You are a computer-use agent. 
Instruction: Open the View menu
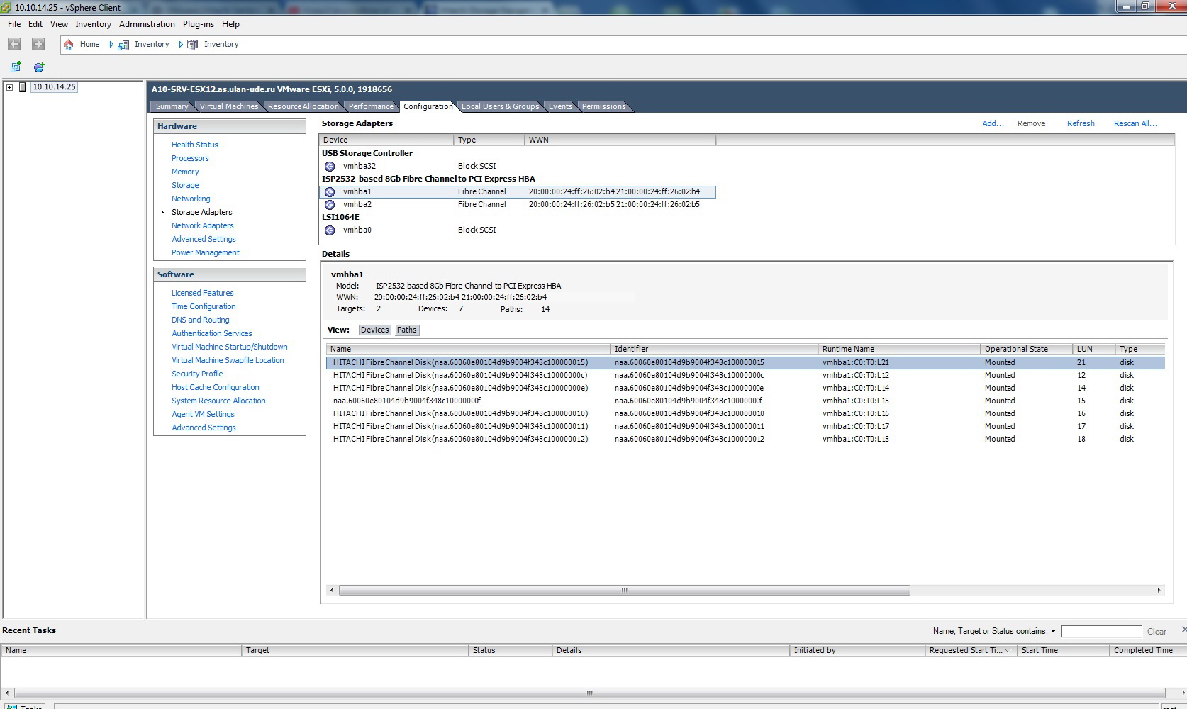tap(60, 24)
